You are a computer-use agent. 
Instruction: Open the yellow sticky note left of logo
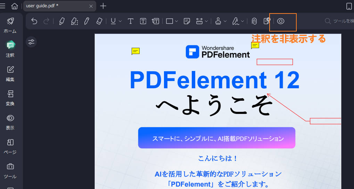tap(135, 51)
